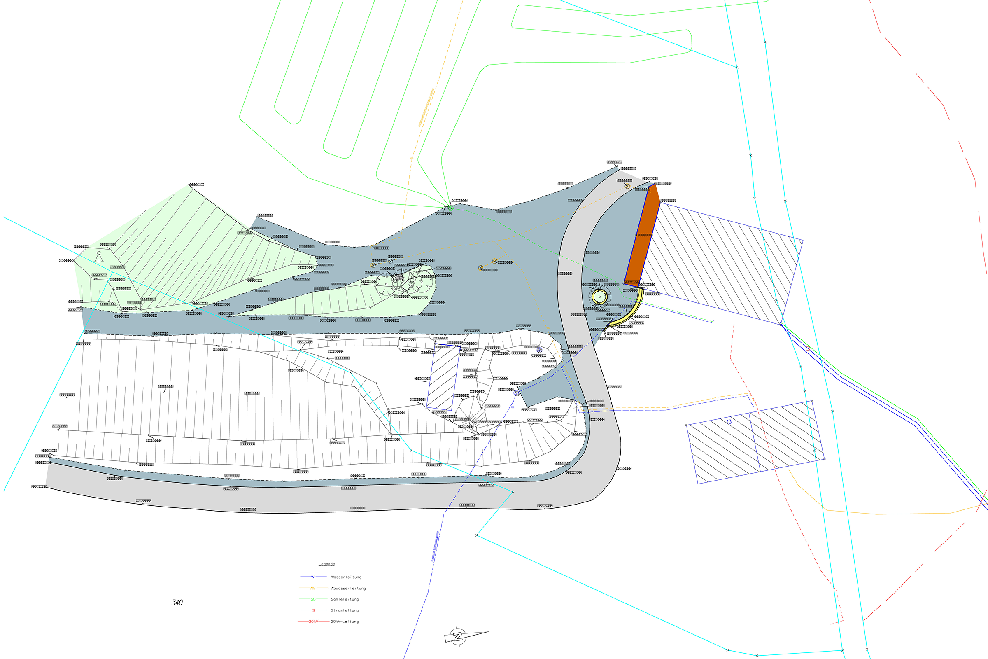Screen dimensions: 988x659
Task: Click the small red circle on blue pipeline
Action: tap(807, 348)
